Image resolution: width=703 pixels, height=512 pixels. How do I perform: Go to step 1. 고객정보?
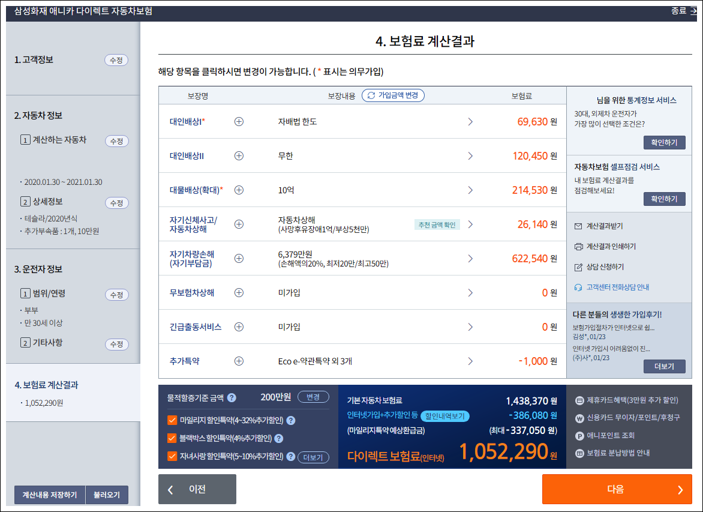(34, 59)
